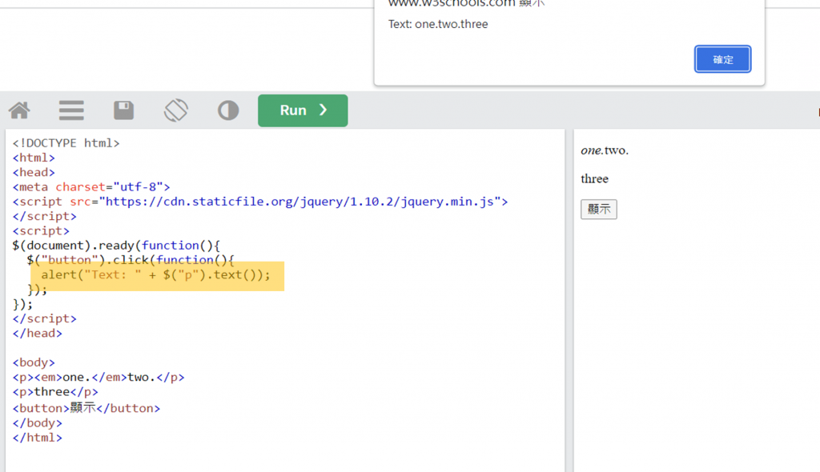Save code using the floppy disk icon

124,110
